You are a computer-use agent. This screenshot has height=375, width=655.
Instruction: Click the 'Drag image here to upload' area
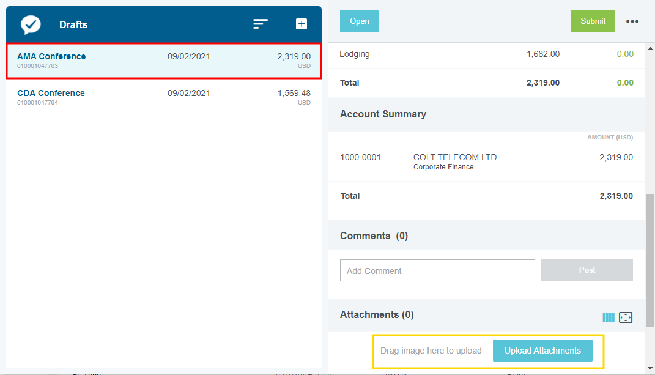pyautogui.click(x=431, y=351)
